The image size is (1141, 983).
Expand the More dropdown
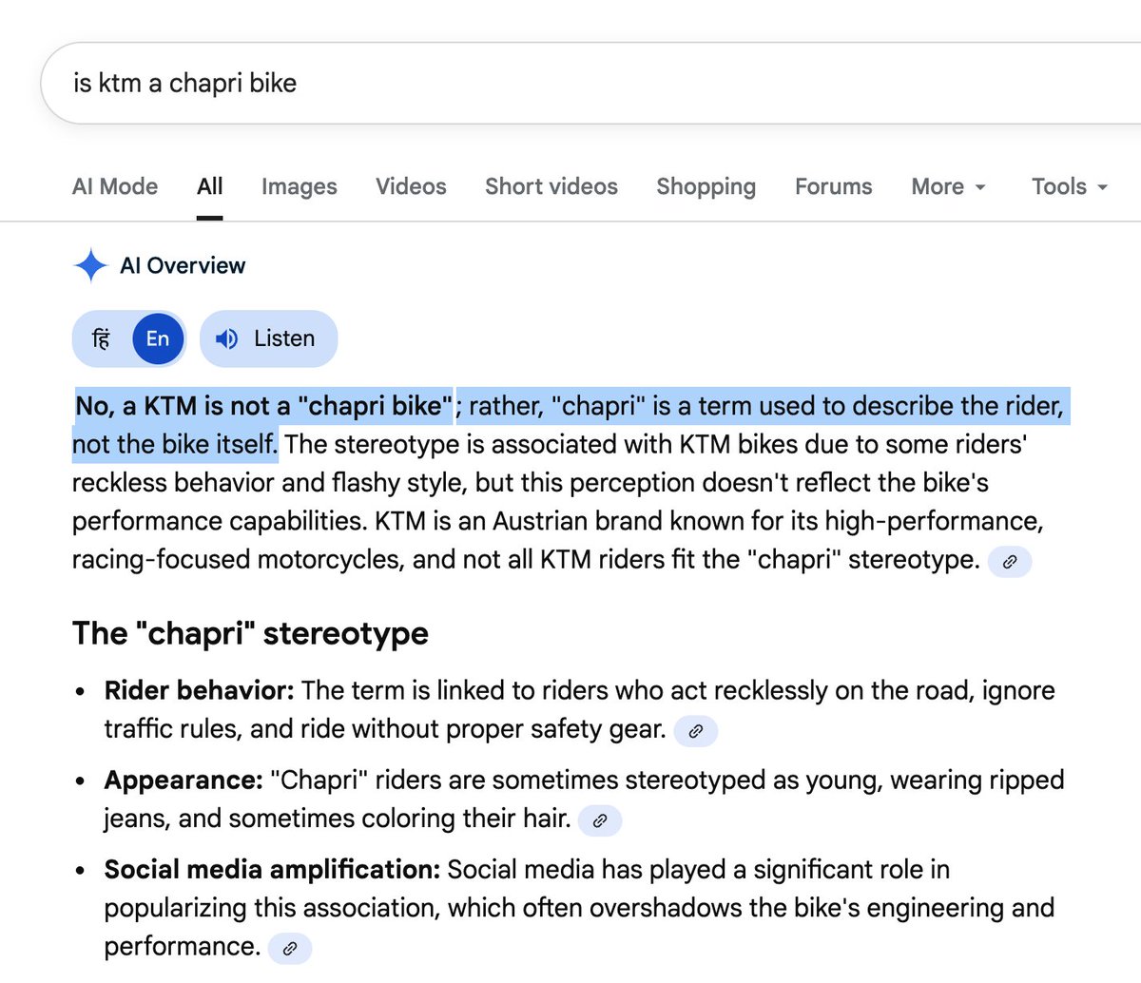pos(948,186)
